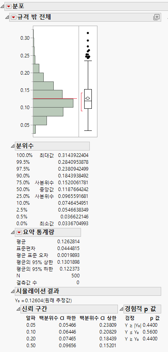Collapse the 시뮬레이션 결과 section

pyautogui.click(x=12, y=292)
